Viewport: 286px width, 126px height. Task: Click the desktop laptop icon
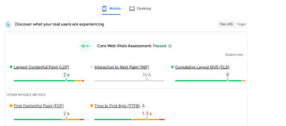[x=132, y=9]
